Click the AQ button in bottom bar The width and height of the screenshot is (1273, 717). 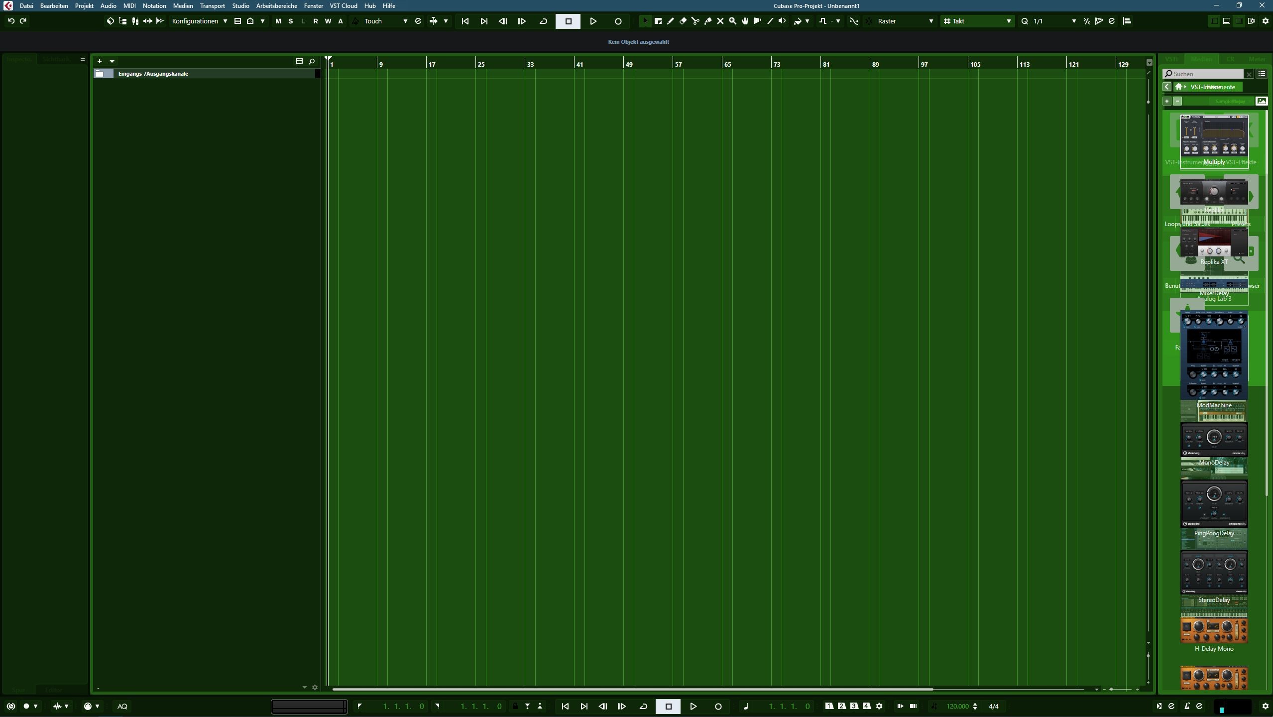pyautogui.click(x=122, y=706)
